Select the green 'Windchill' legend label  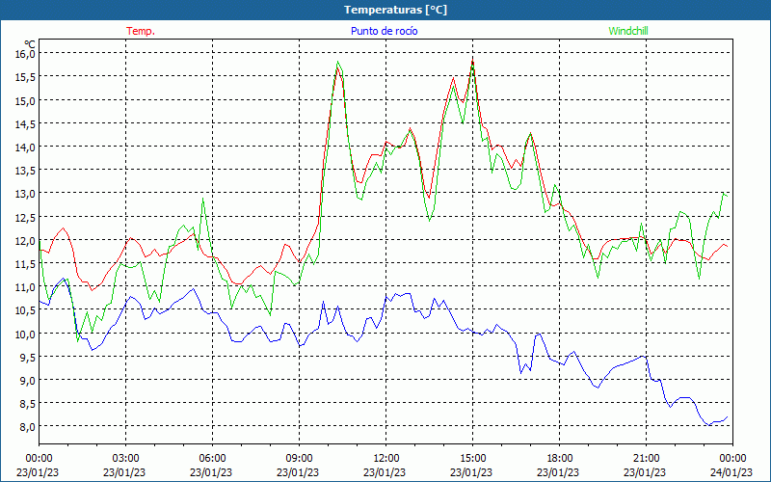point(628,31)
